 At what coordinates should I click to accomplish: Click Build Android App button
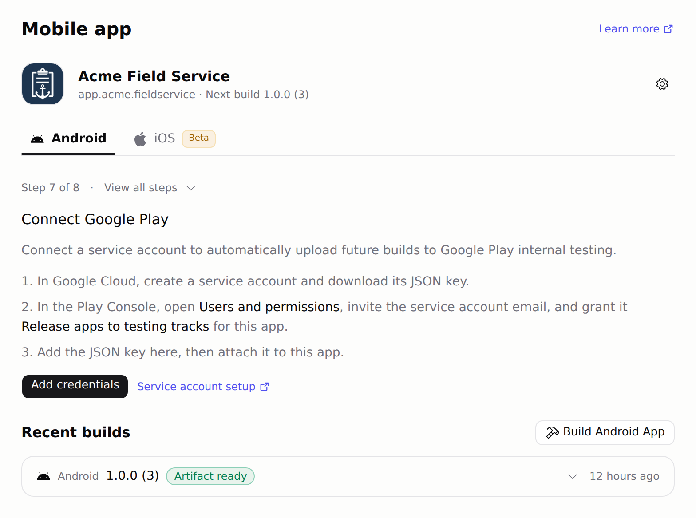[605, 433]
